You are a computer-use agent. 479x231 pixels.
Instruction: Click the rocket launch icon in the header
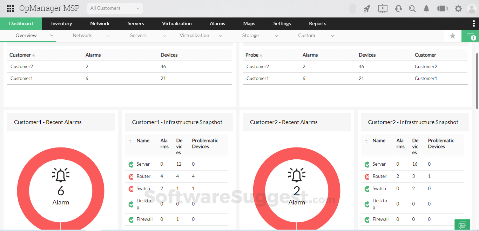pos(367,8)
